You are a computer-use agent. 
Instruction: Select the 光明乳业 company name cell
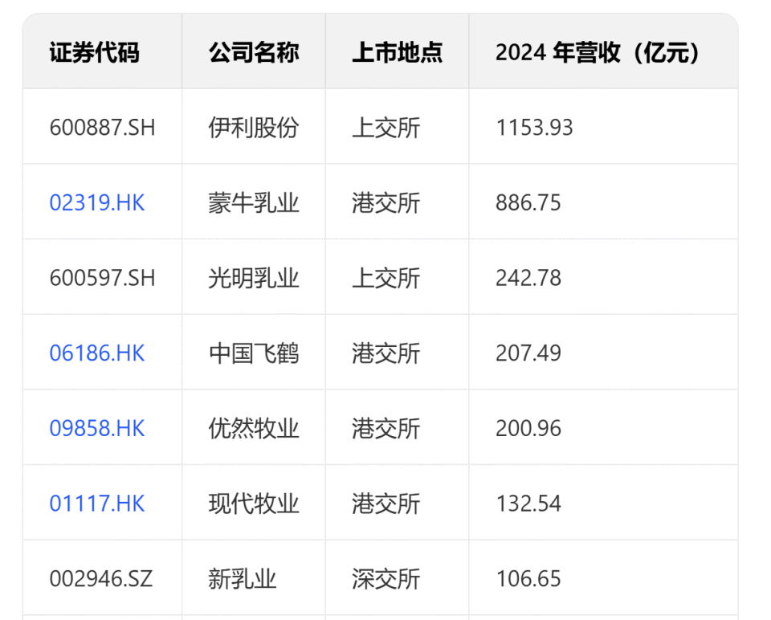(x=254, y=278)
